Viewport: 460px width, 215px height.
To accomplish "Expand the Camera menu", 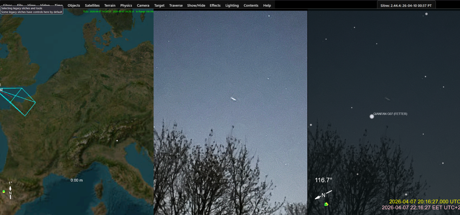I will tap(143, 5).
